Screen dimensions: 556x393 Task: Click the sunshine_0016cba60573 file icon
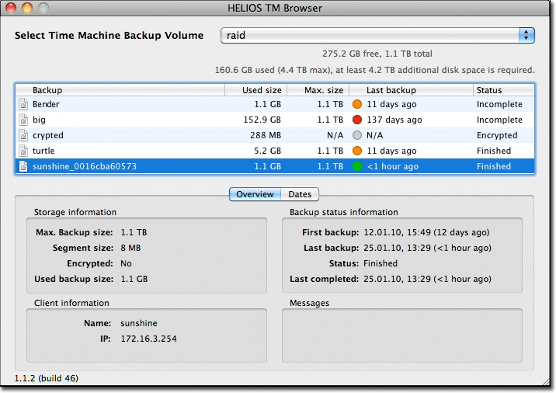point(23,166)
